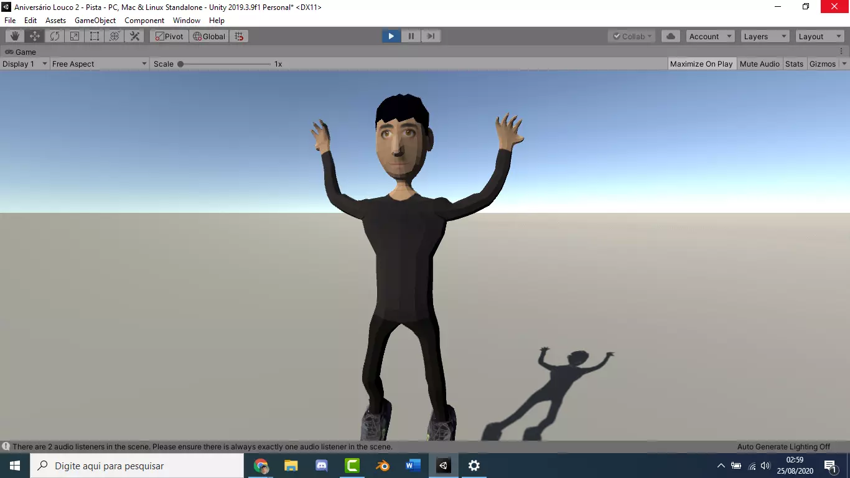
Task: Open the Account dropdown
Action: pyautogui.click(x=710, y=36)
